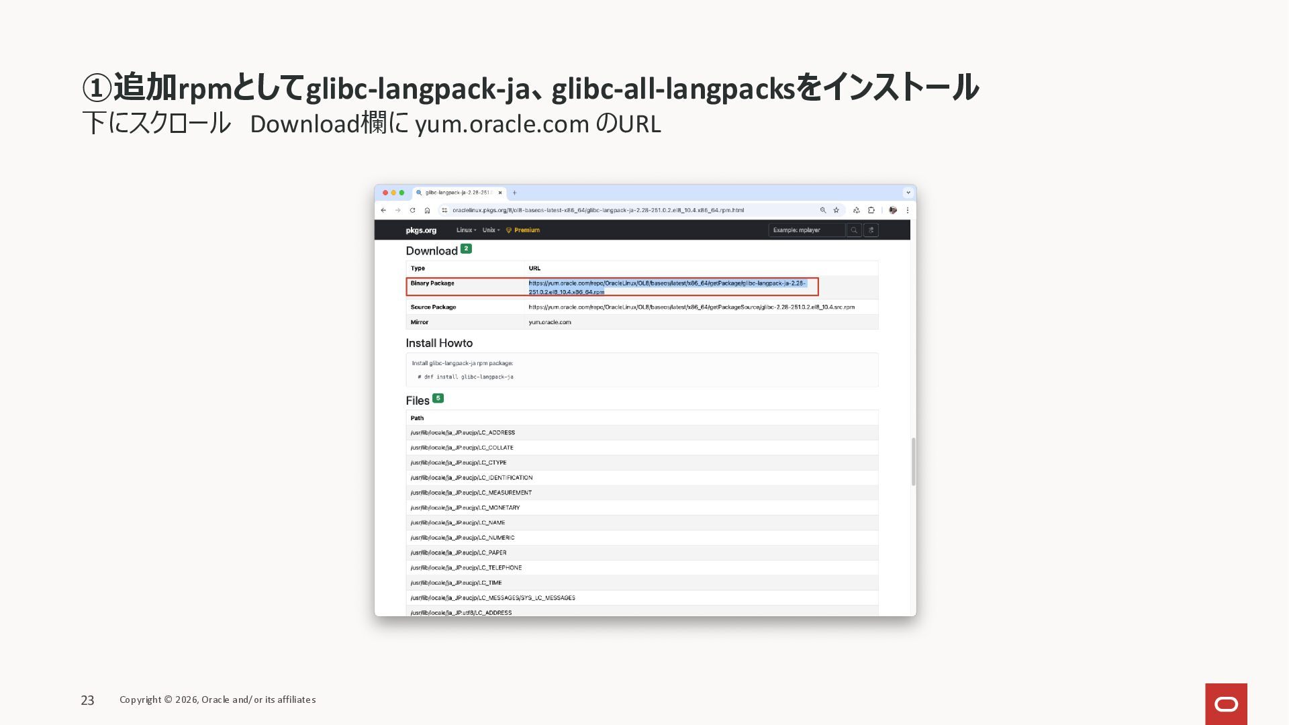Open site information icon in address bar
The width and height of the screenshot is (1289, 725).
pos(444,210)
